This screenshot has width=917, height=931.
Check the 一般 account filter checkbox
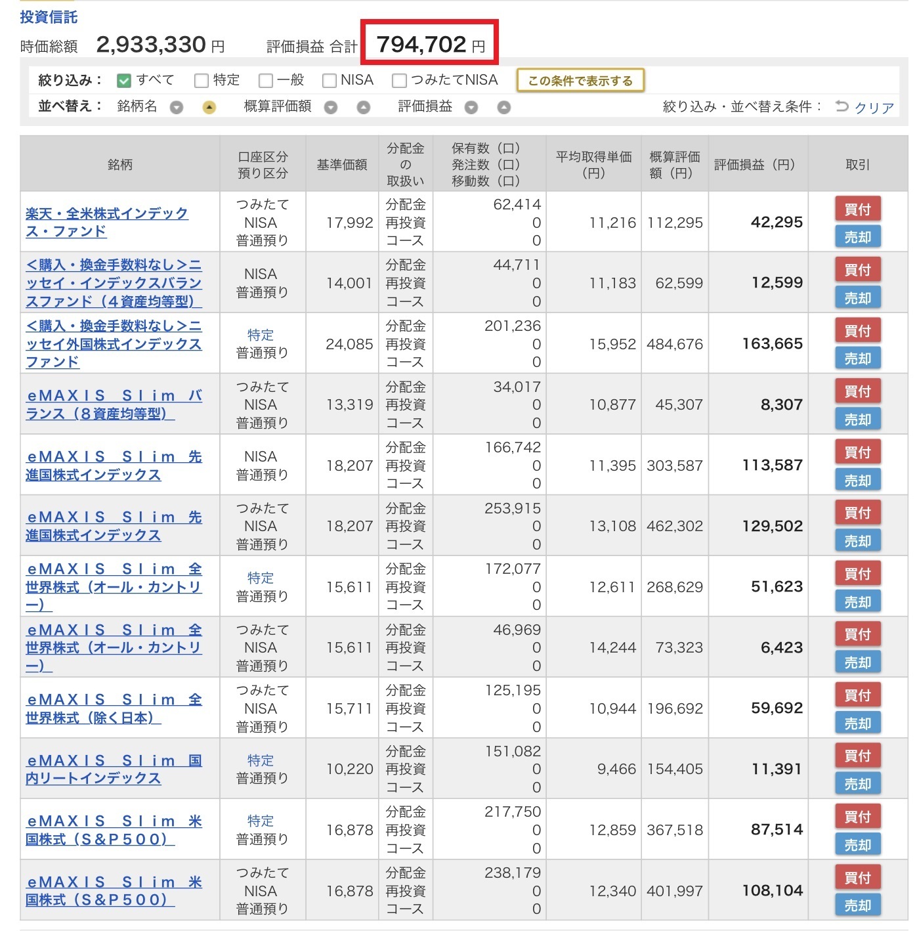coord(265,81)
